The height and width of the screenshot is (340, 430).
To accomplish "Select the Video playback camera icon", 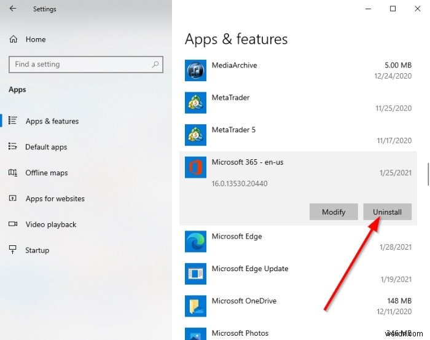I will pyautogui.click(x=13, y=224).
